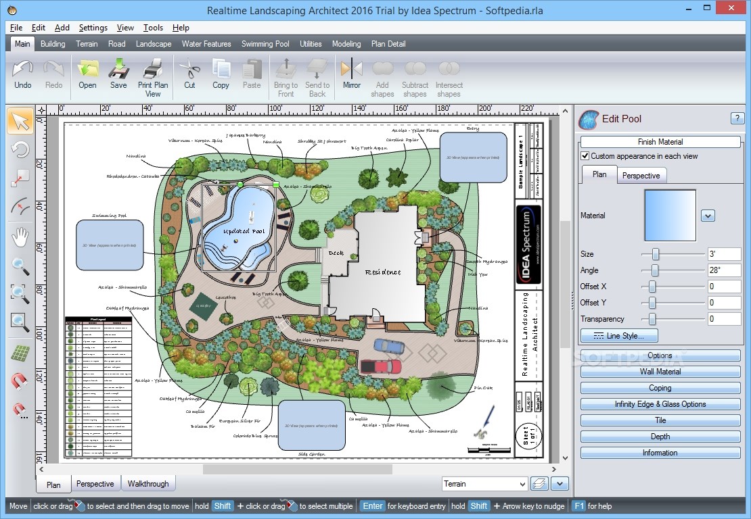
Task: Expand the Wall Material section
Action: tap(660, 372)
